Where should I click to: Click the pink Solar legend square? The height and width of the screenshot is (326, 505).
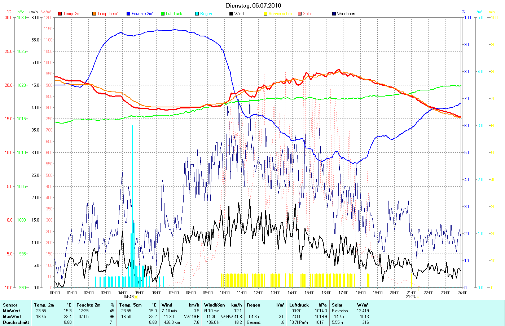pyautogui.click(x=300, y=14)
